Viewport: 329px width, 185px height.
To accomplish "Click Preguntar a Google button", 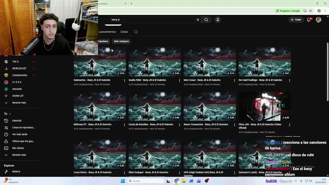I will (288, 11).
